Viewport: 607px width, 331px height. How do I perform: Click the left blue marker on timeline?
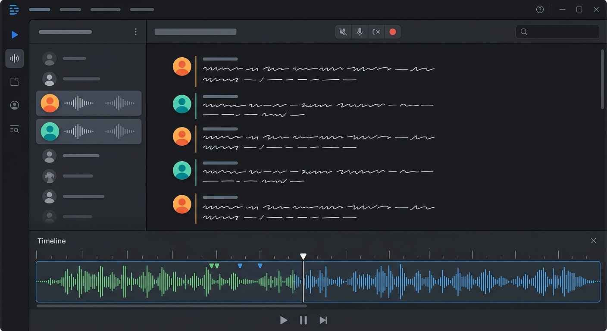pos(240,266)
